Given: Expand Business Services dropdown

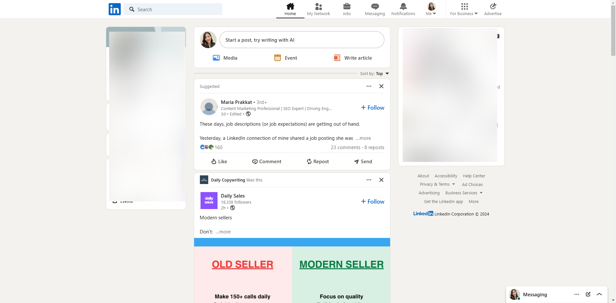Looking at the screenshot, I should (x=464, y=193).
